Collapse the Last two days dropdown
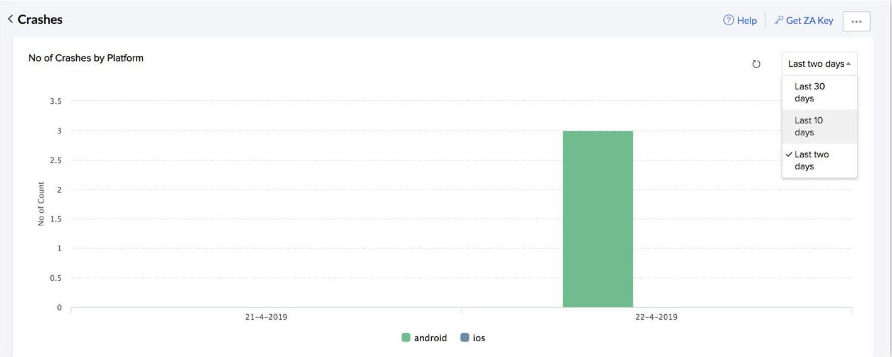Viewport: 892px width, 357px height. coord(819,64)
